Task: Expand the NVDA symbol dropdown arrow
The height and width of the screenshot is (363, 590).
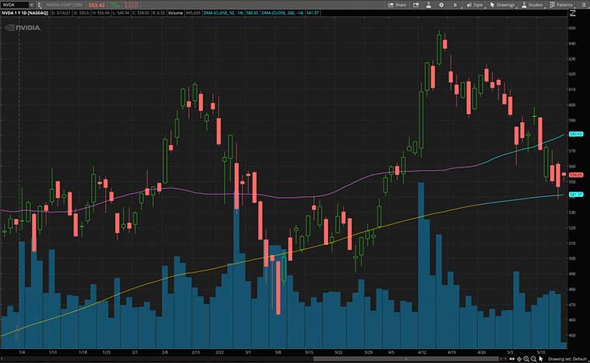Action: pyautogui.click(x=30, y=5)
